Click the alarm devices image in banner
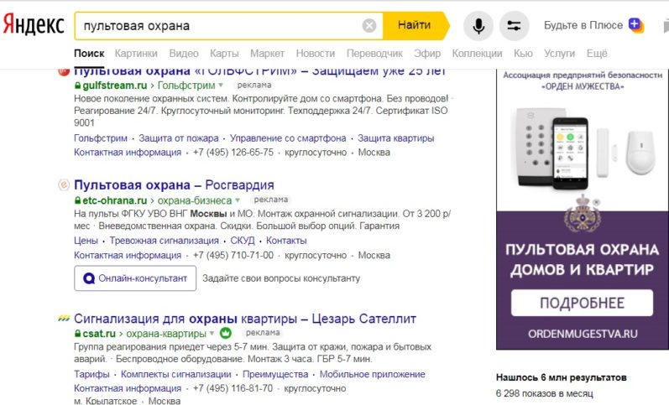The height and width of the screenshot is (405, 669). click(583, 148)
